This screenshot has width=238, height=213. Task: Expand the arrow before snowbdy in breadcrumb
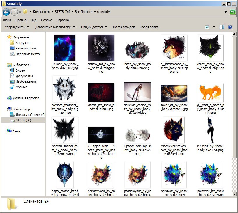(95, 12)
